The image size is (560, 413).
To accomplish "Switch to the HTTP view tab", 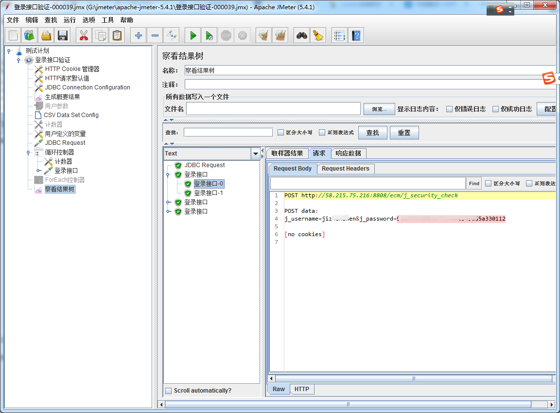I will (x=302, y=389).
